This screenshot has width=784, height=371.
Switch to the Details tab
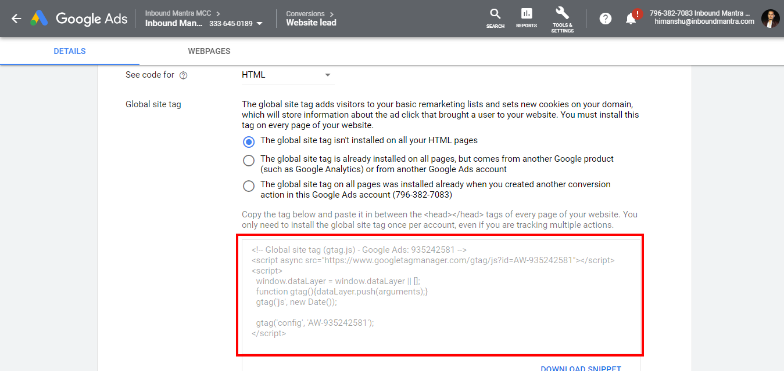point(70,51)
